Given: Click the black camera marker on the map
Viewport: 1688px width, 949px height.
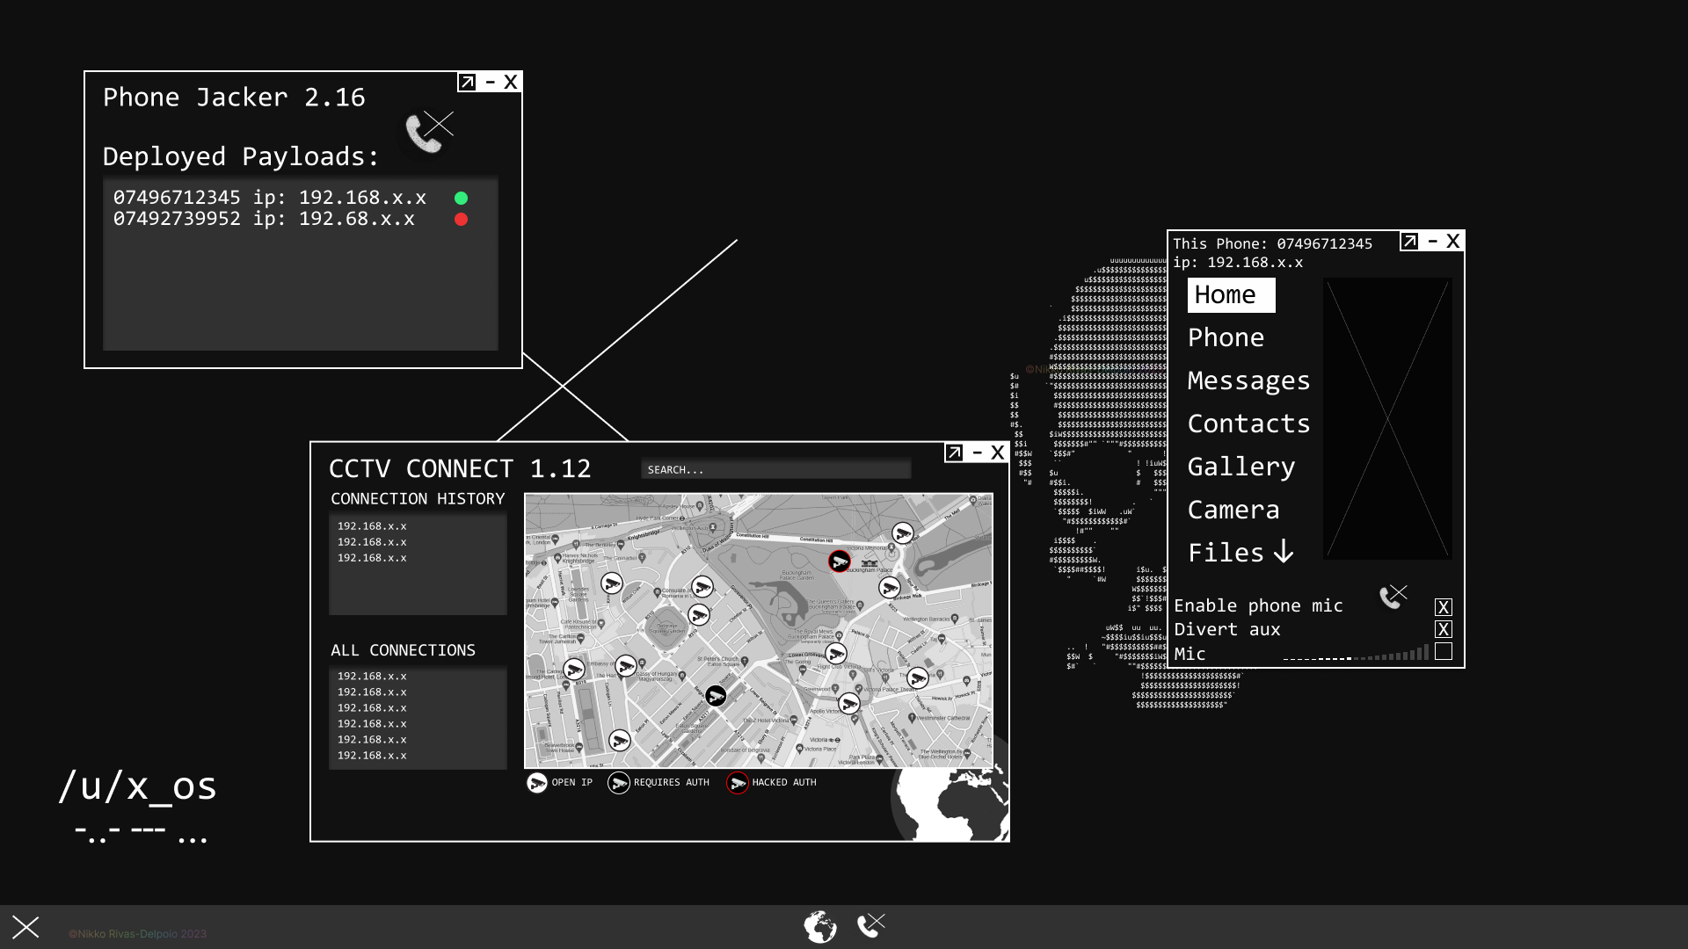Looking at the screenshot, I should pyautogui.click(x=716, y=696).
